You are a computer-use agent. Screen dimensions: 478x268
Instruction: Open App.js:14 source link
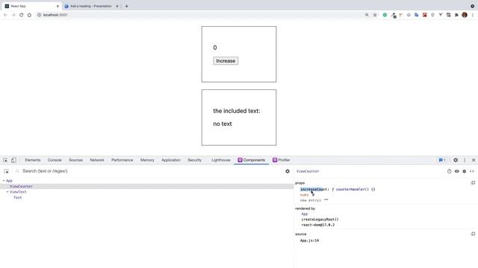point(309,240)
